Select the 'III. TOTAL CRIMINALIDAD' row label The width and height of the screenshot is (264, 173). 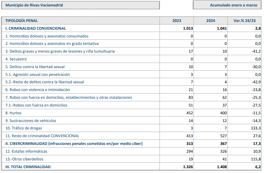(x=28, y=167)
